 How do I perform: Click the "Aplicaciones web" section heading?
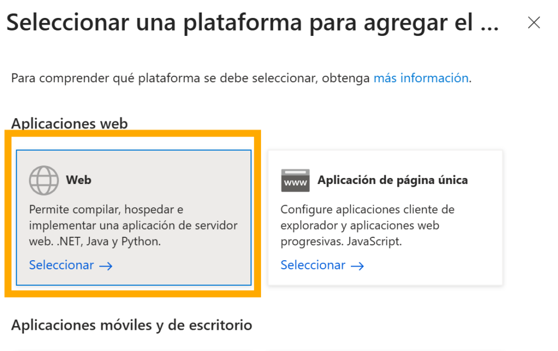(x=69, y=123)
